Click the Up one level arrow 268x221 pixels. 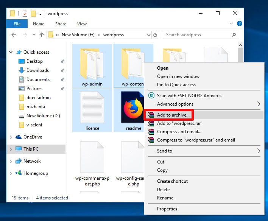(x=42, y=35)
